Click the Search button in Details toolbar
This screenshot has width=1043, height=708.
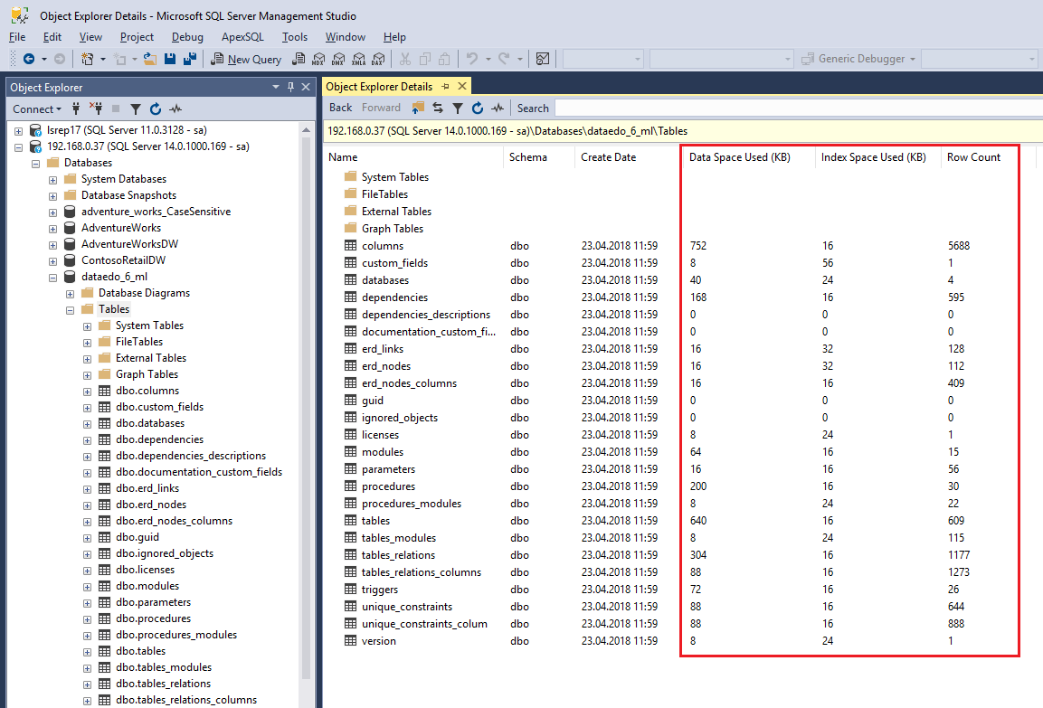pos(533,108)
